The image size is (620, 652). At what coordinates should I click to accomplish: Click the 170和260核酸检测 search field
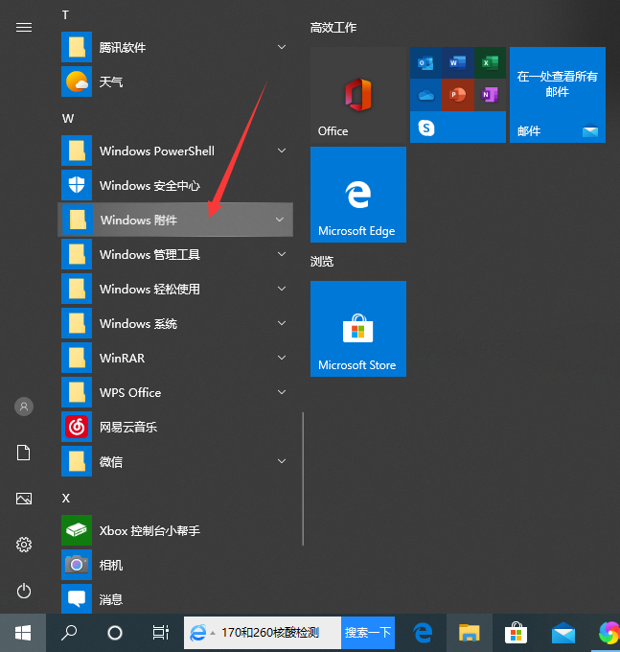coord(270,633)
